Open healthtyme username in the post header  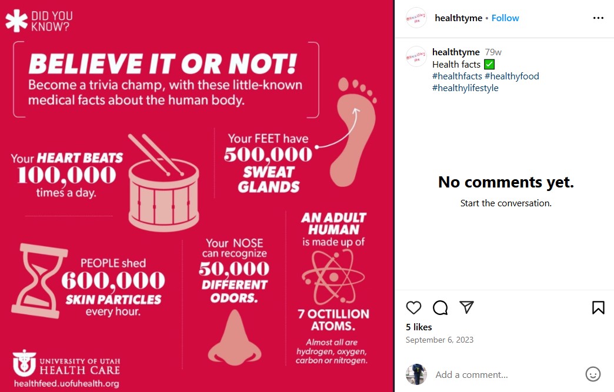coord(458,18)
